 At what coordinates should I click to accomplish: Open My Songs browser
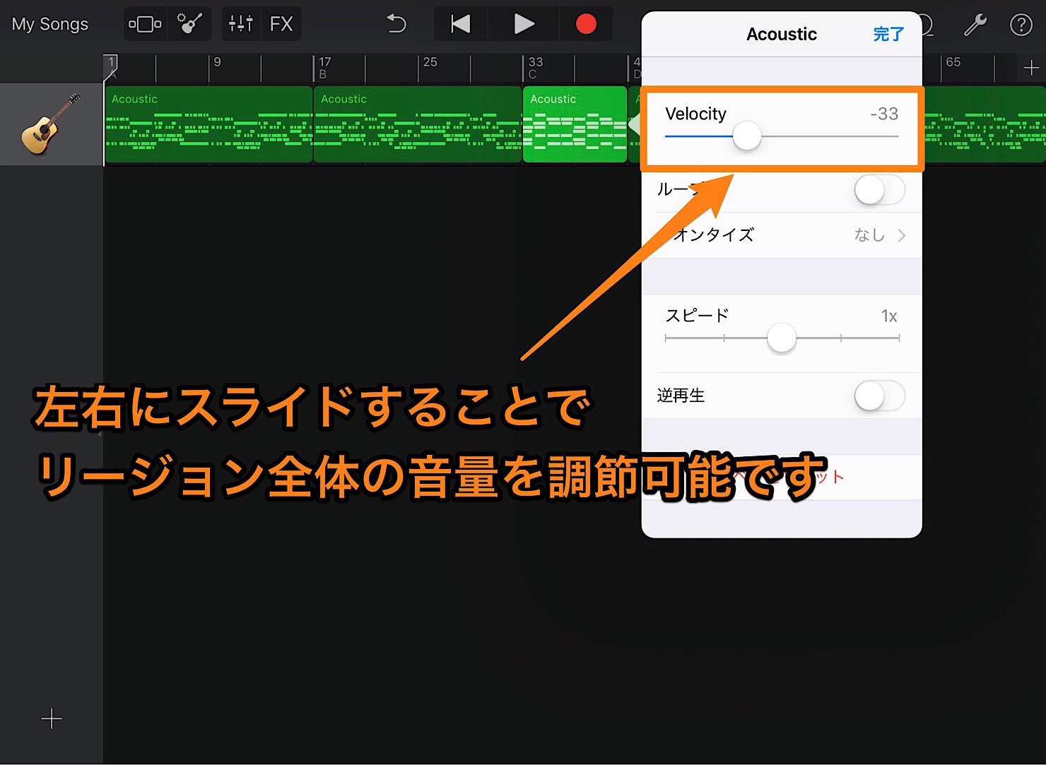[x=50, y=24]
